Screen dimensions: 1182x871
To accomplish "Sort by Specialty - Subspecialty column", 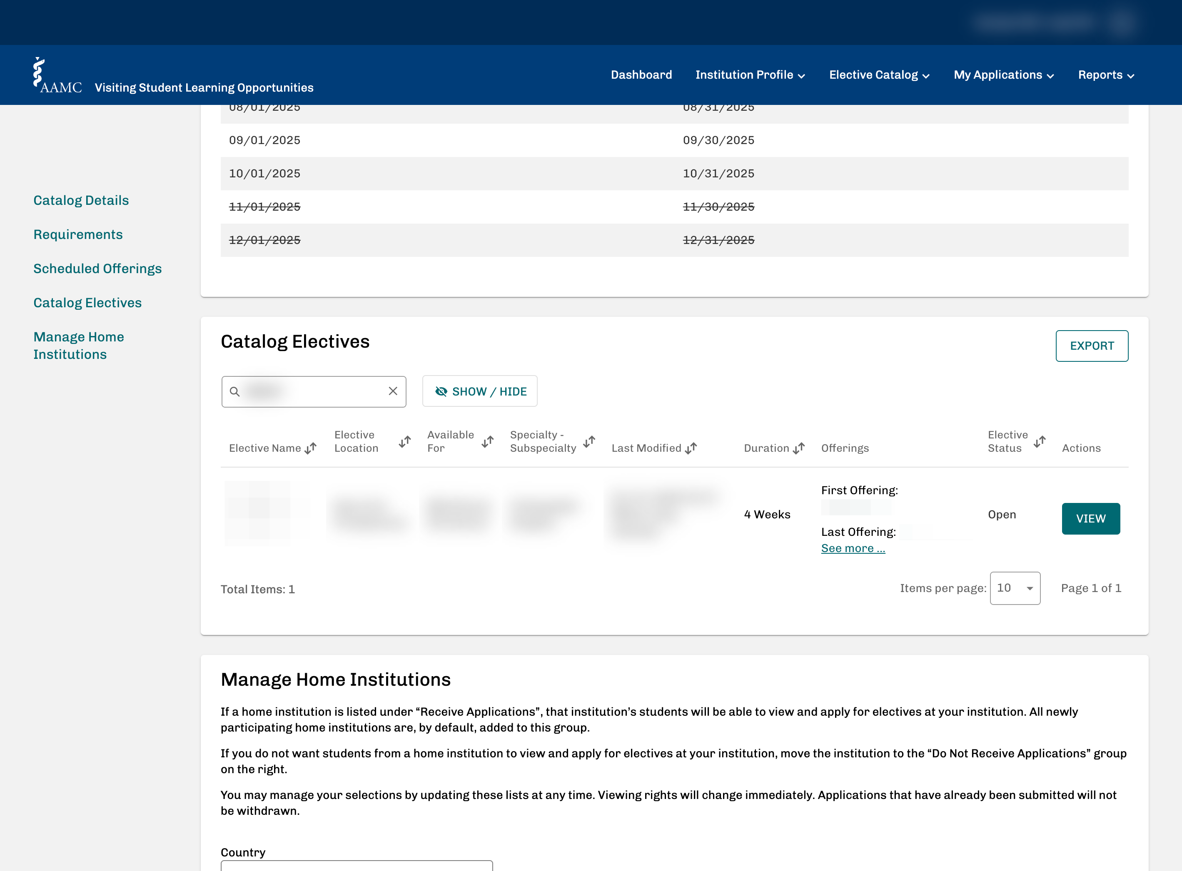I will (x=589, y=442).
